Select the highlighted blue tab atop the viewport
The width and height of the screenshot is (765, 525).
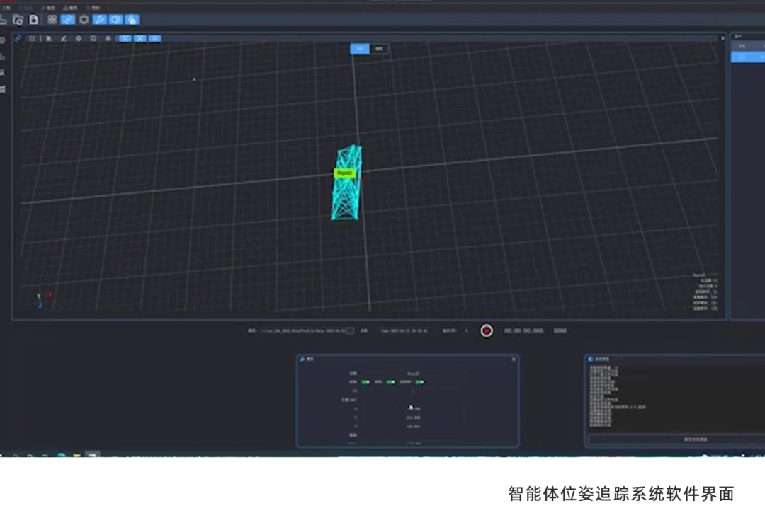360,49
